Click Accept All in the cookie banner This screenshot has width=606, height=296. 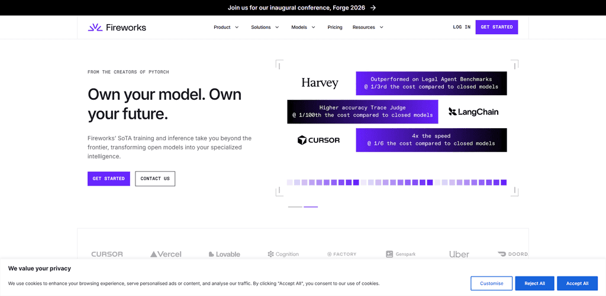click(x=578, y=283)
